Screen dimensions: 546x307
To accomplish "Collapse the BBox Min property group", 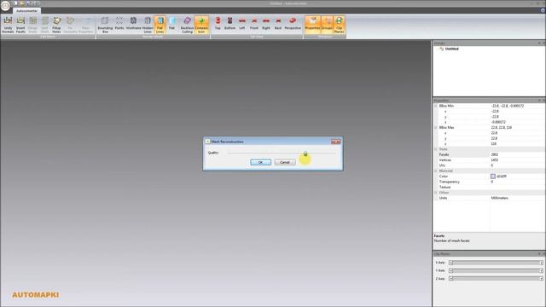I will (435, 106).
